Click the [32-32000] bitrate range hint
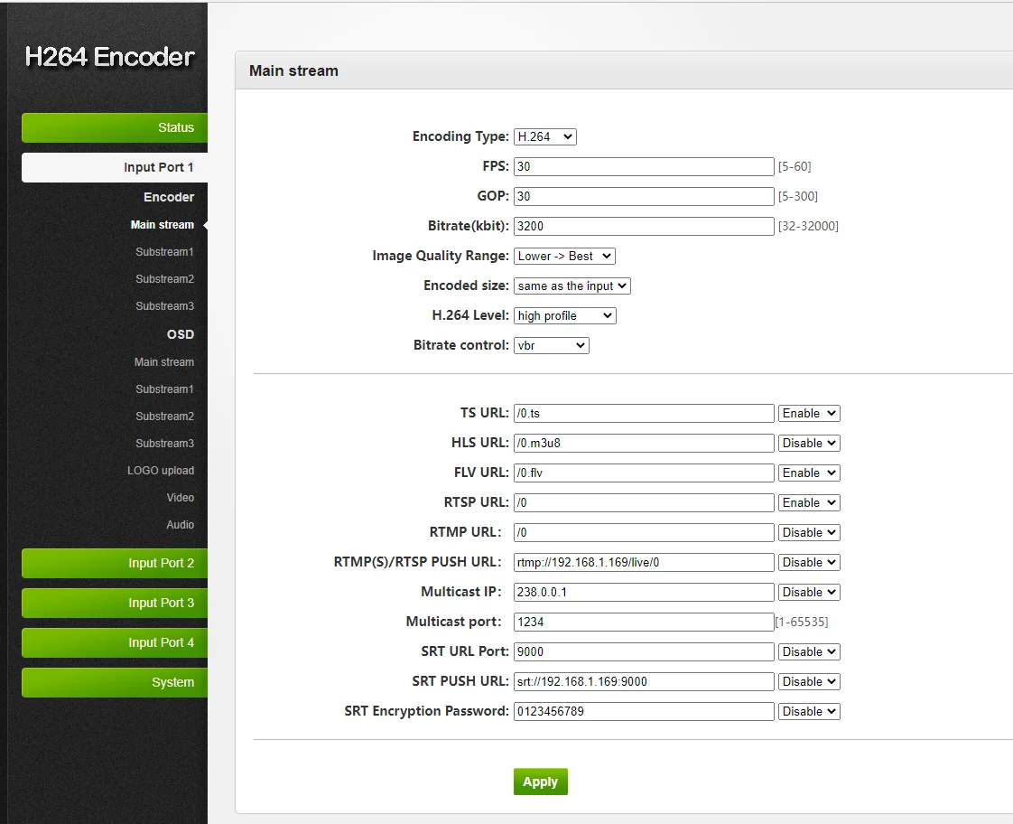 (808, 226)
